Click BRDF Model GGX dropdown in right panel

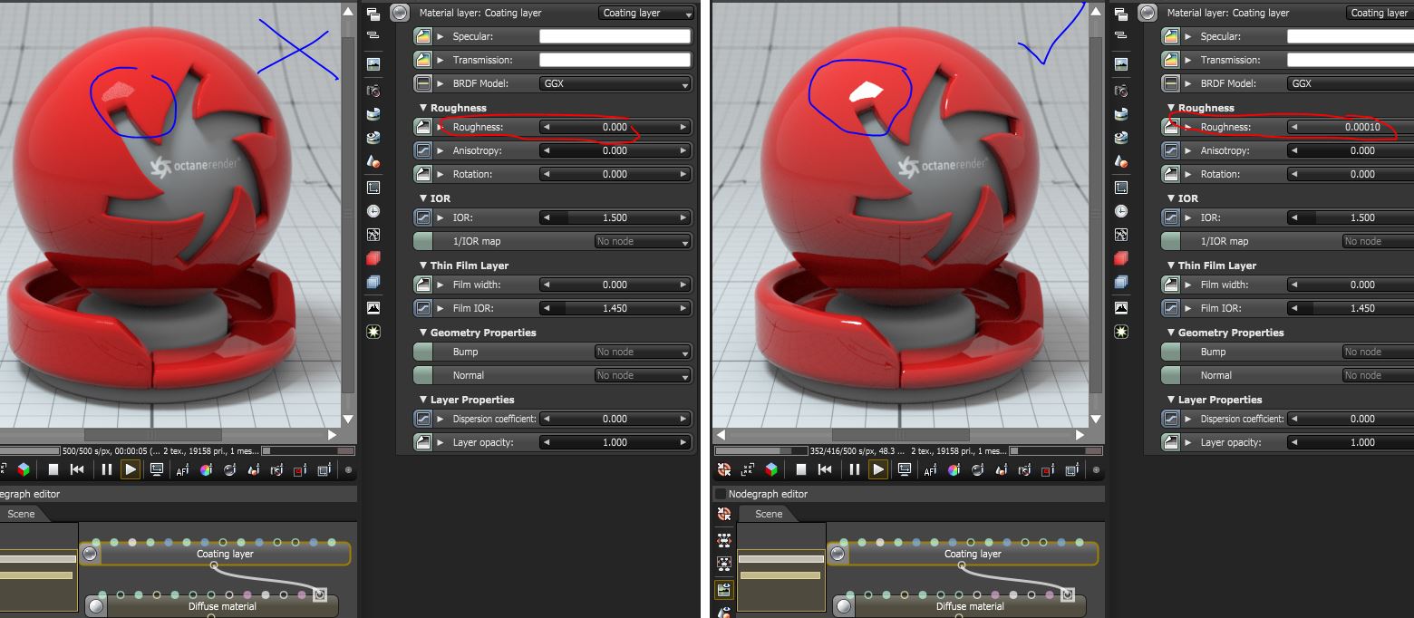tap(1351, 83)
